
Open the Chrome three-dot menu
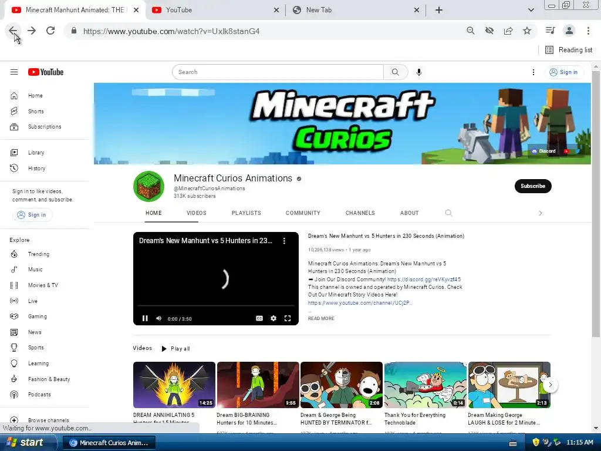tap(588, 31)
